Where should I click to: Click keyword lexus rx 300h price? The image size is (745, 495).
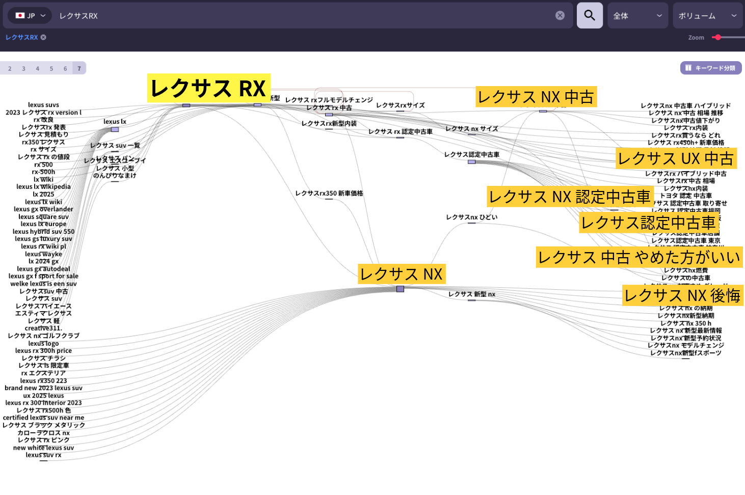coord(43,351)
